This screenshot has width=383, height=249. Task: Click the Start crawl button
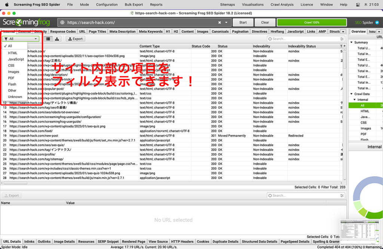click(243, 22)
